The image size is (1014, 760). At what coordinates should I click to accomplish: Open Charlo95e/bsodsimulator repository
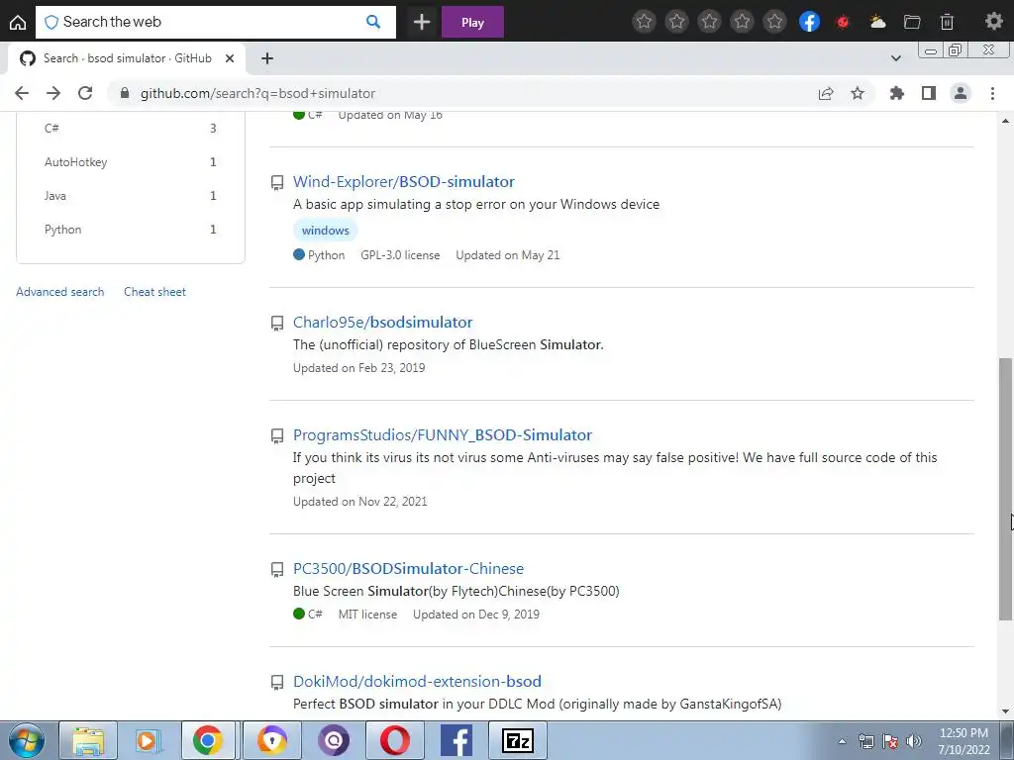click(383, 322)
